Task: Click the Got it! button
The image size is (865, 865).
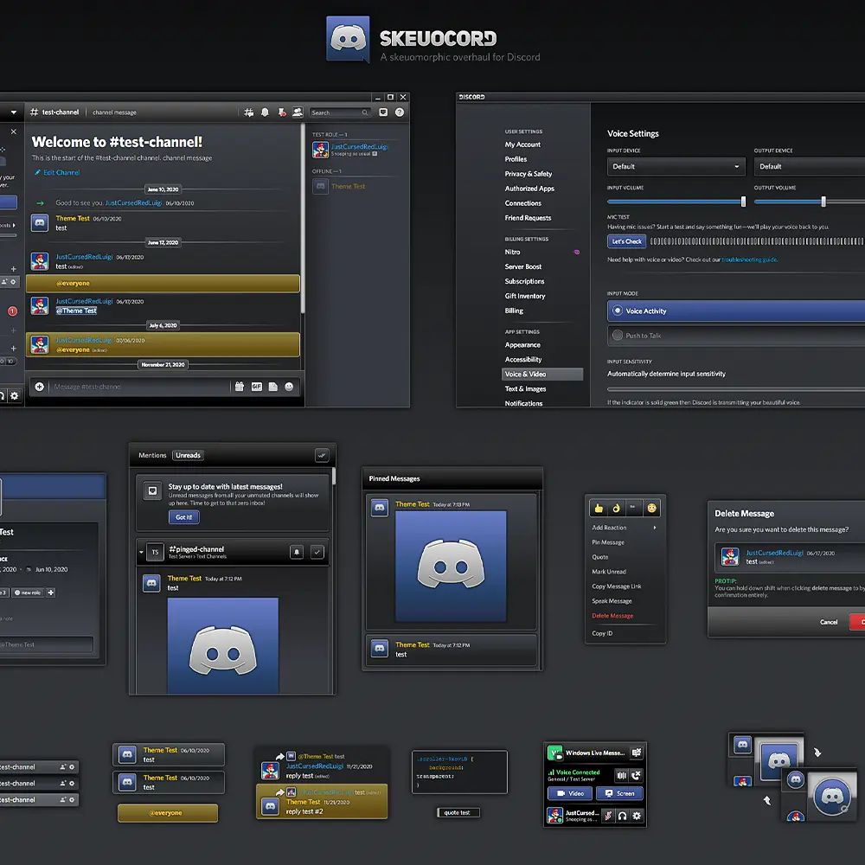Action: 183,517
